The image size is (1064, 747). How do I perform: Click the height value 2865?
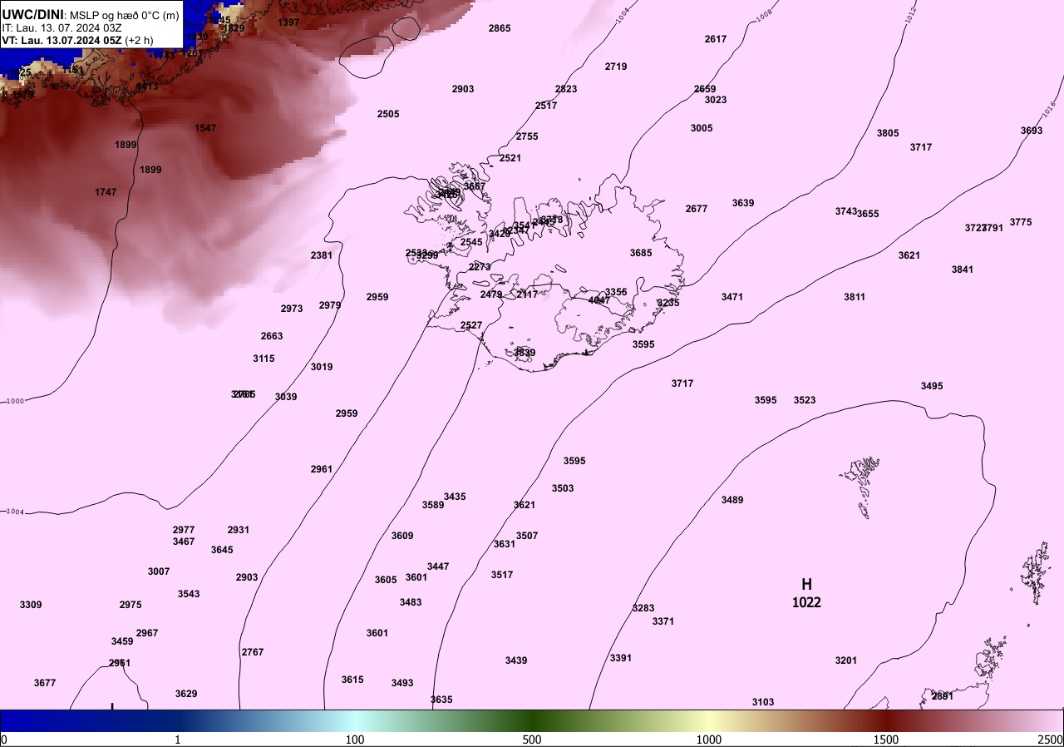[x=500, y=28]
